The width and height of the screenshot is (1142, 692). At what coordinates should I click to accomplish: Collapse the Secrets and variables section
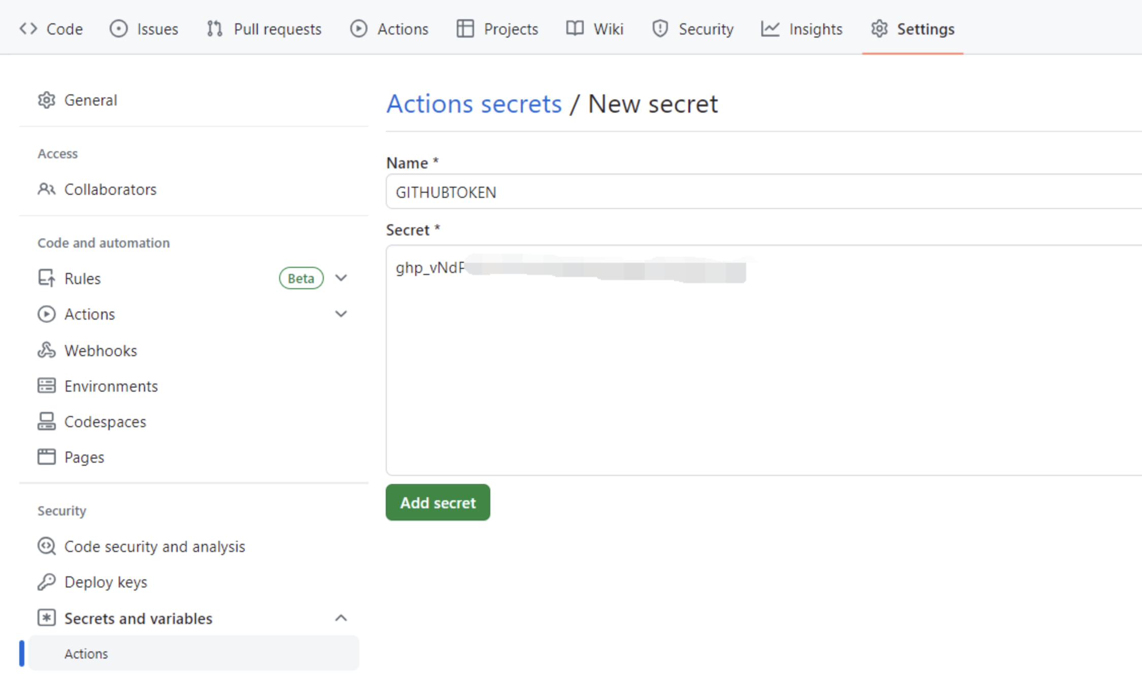(x=341, y=618)
